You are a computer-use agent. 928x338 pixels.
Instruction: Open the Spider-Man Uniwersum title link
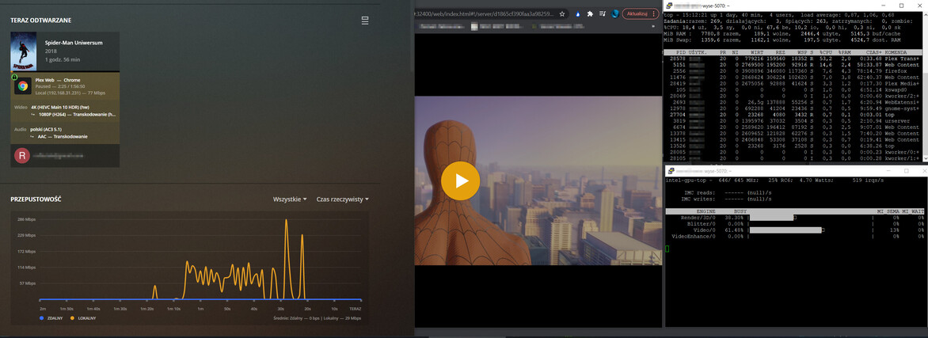click(x=74, y=43)
